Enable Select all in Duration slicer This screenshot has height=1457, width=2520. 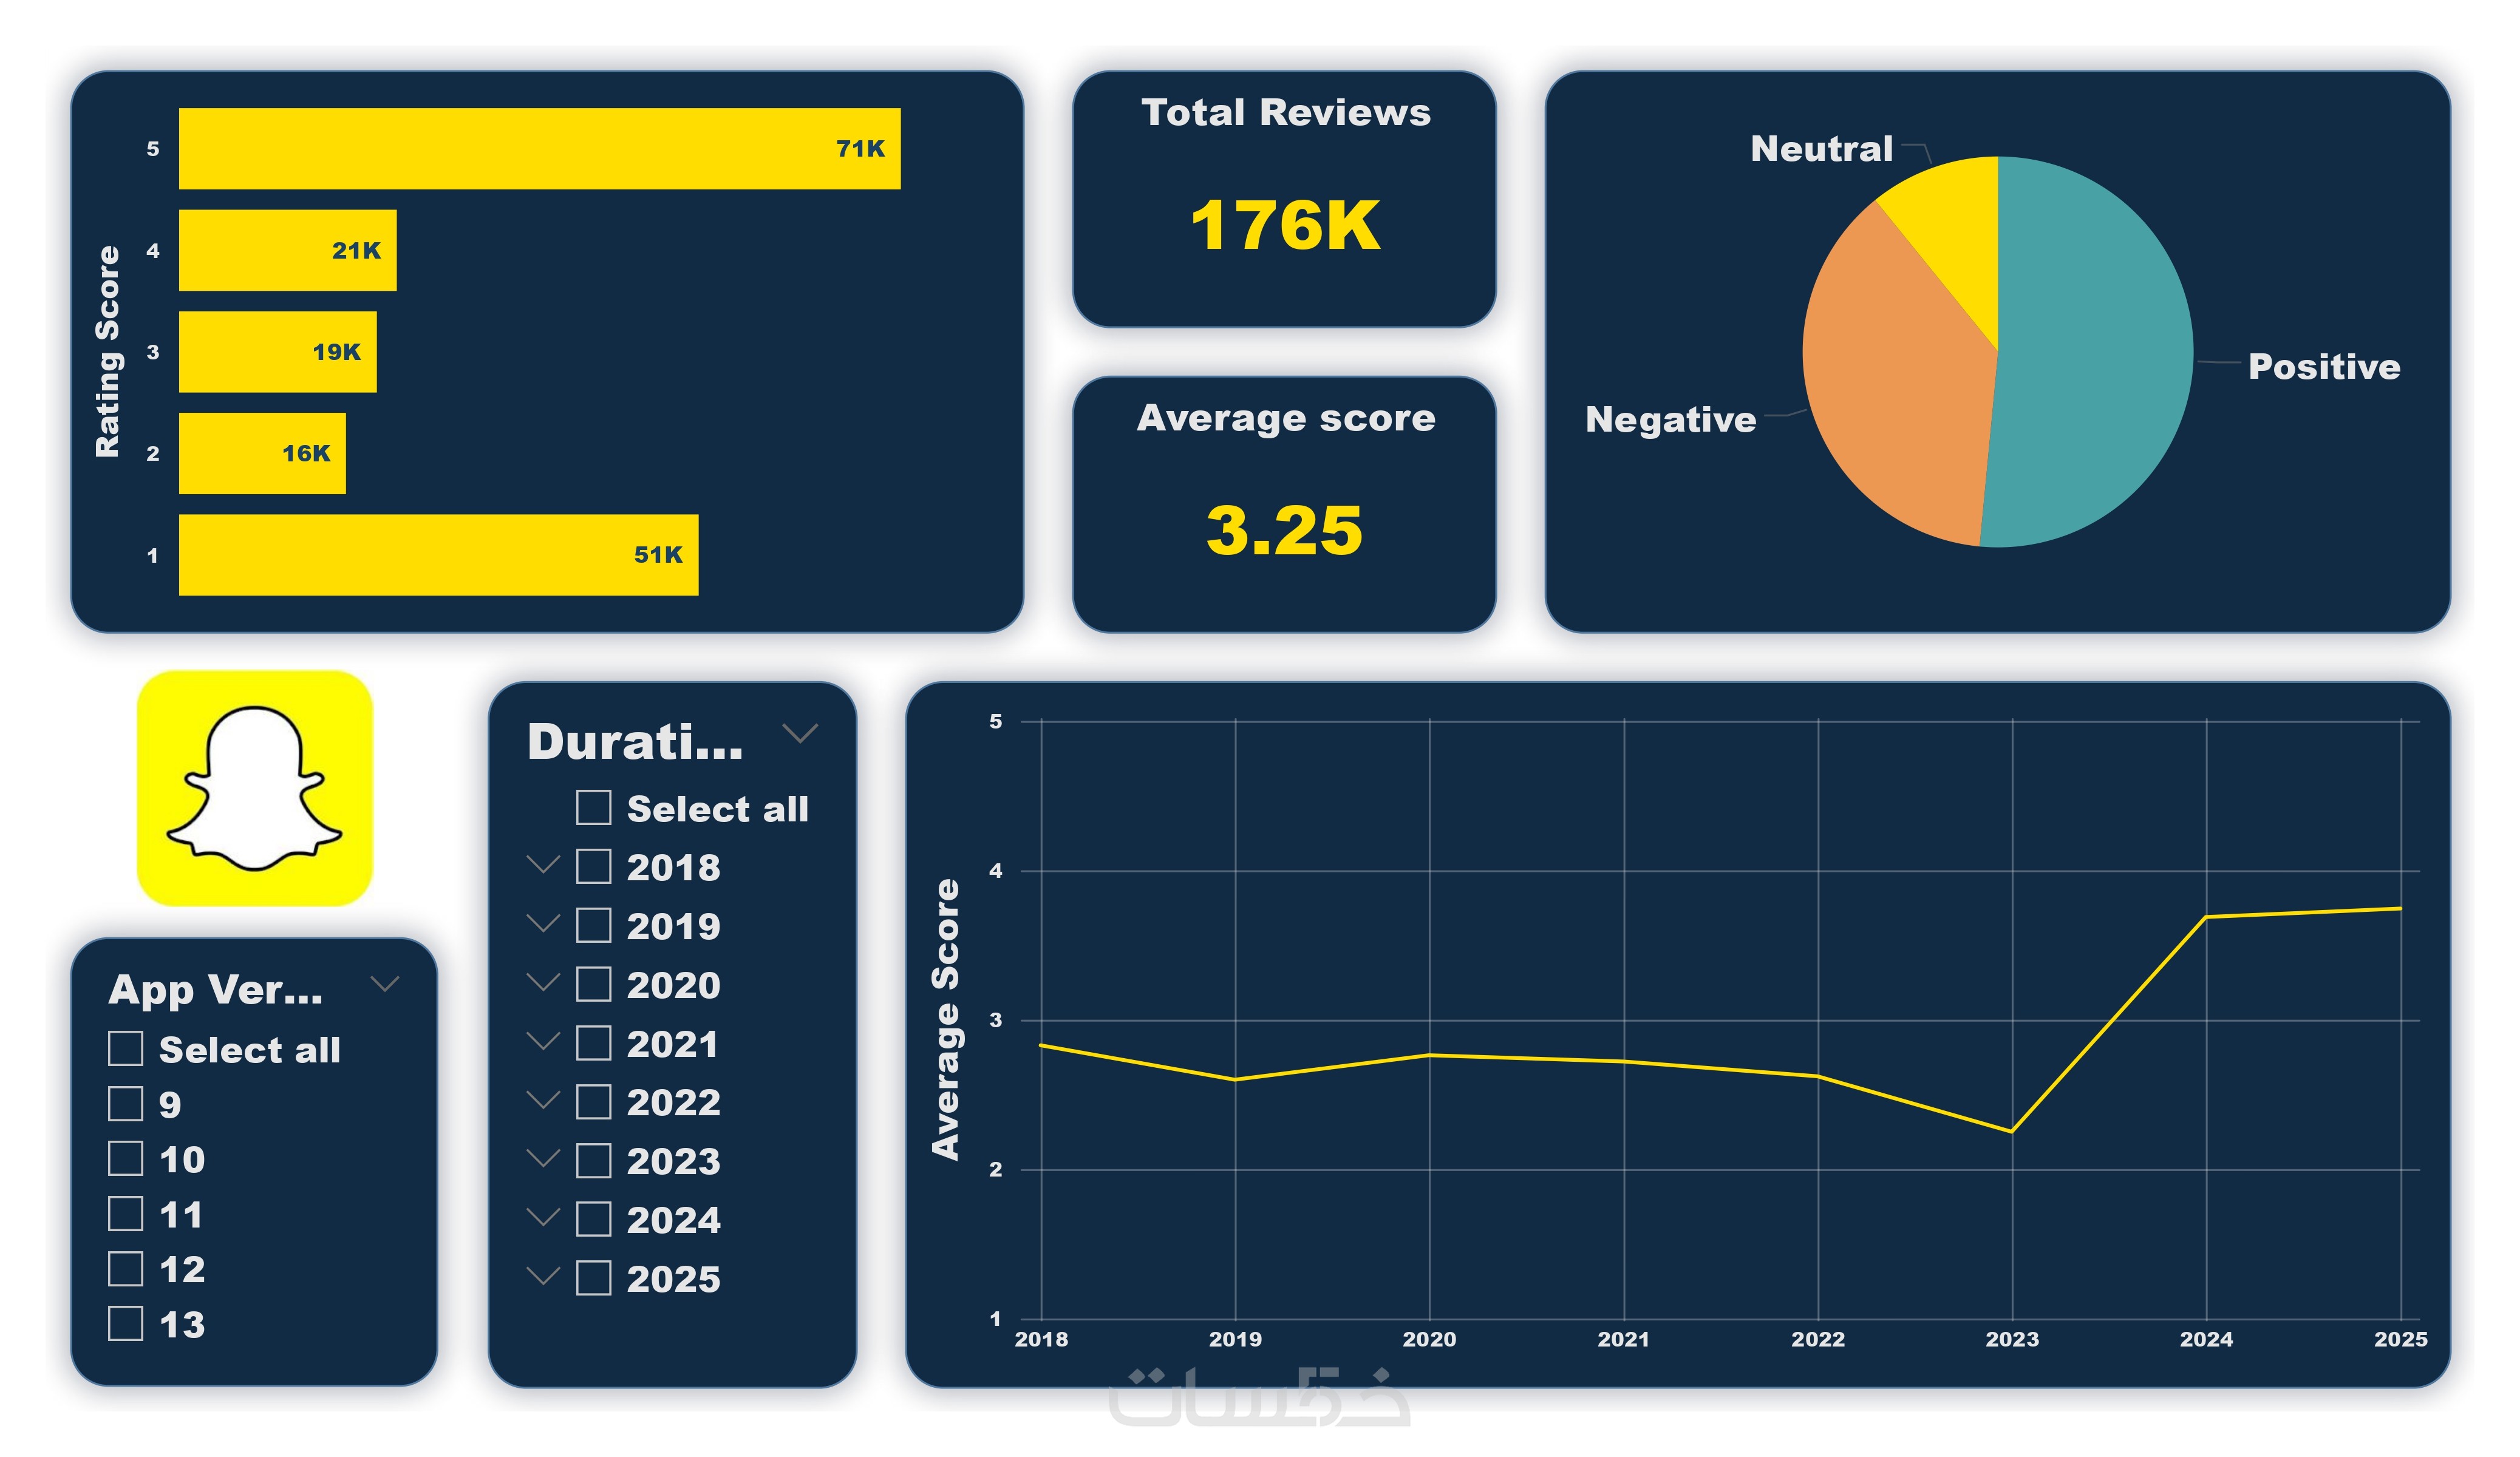(593, 807)
